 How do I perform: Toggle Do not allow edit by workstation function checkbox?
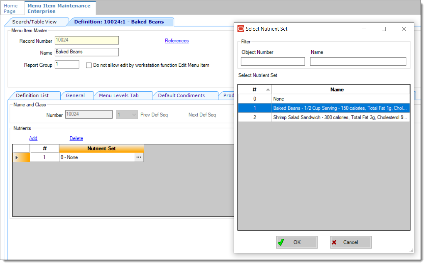click(89, 65)
